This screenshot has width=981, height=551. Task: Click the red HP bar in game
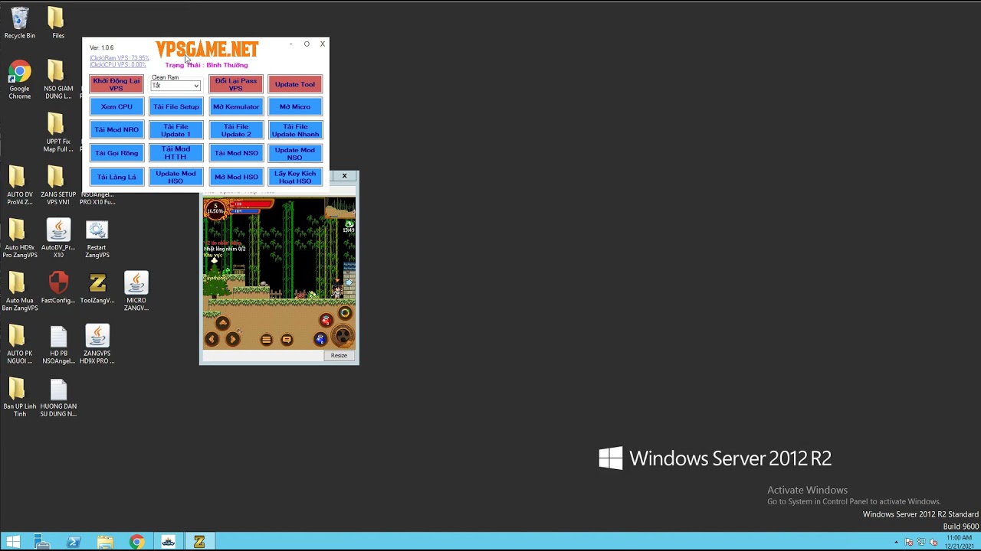coord(251,204)
